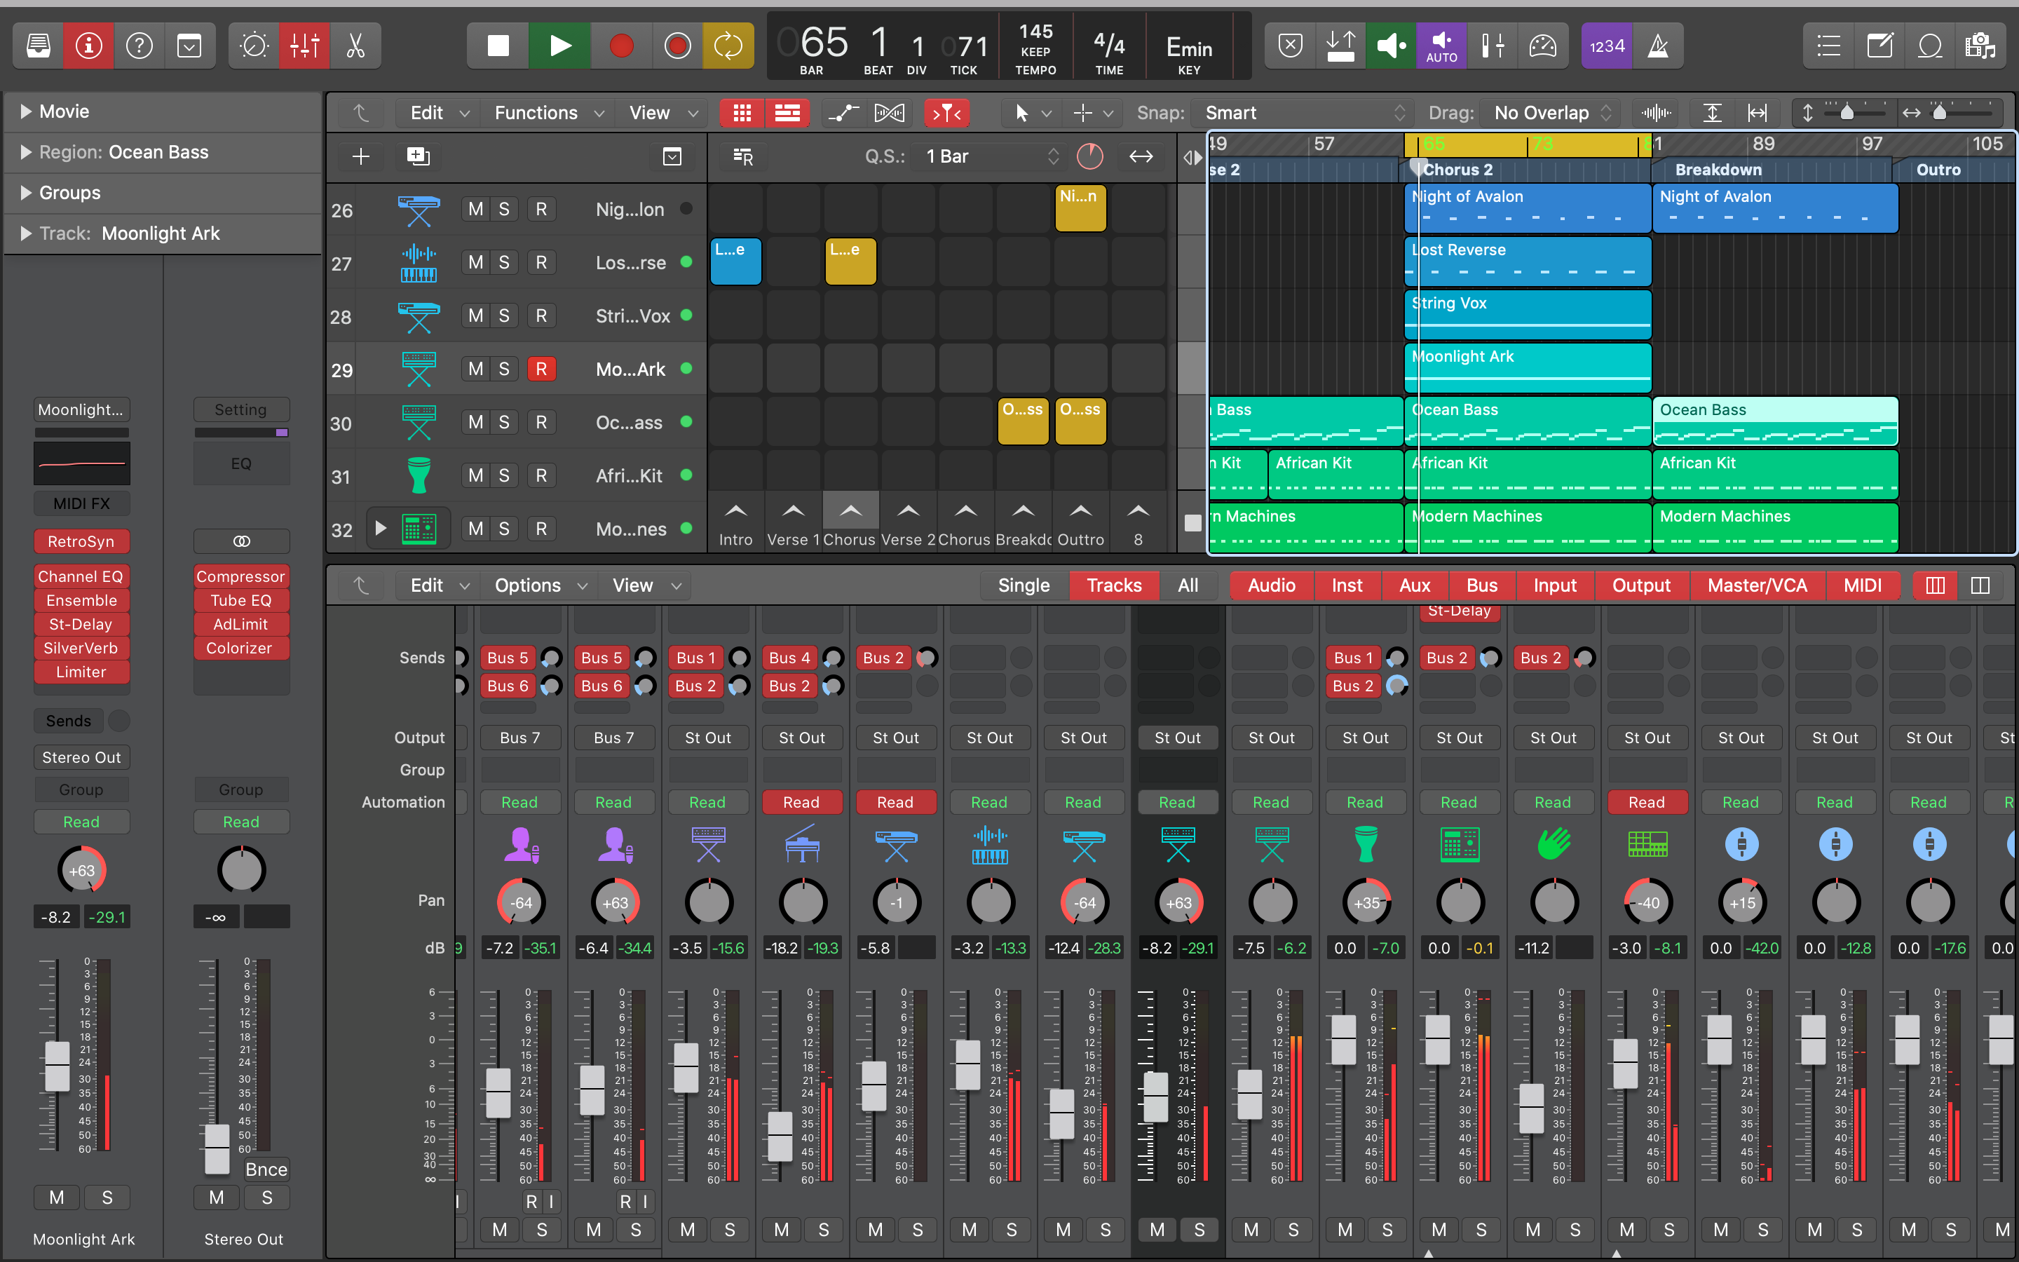Click the Breakdown arrangement marker
2019x1262 pixels.
tap(1718, 170)
